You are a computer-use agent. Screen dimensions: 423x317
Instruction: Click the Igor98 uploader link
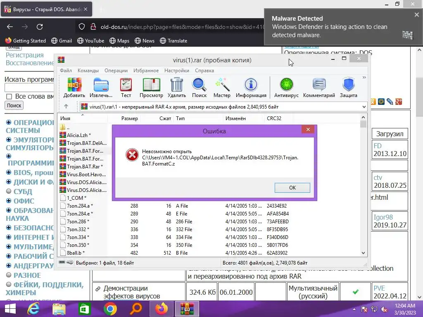383,217
